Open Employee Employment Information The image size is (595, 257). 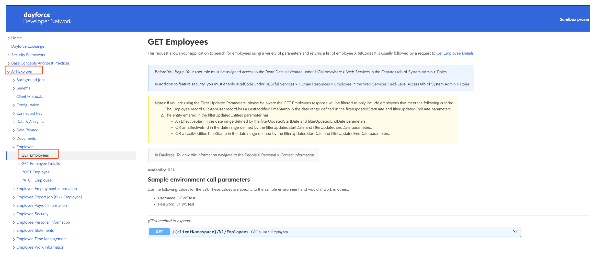(47, 189)
